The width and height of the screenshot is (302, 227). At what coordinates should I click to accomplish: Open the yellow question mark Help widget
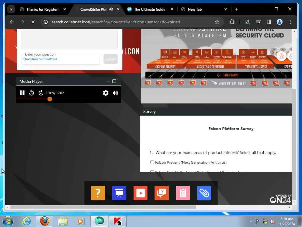pyautogui.click(x=98, y=193)
